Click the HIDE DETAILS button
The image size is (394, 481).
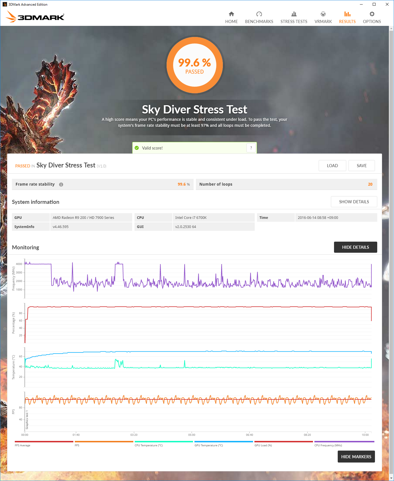point(355,247)
